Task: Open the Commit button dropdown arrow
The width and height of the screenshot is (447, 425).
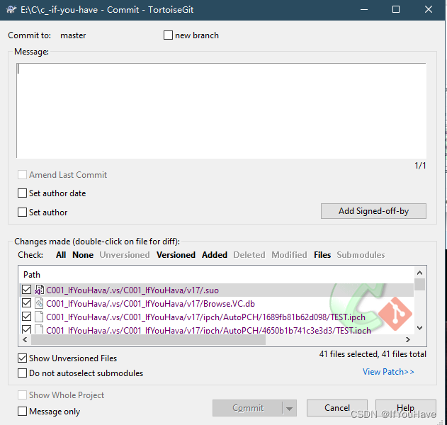Action: (290, 409)
